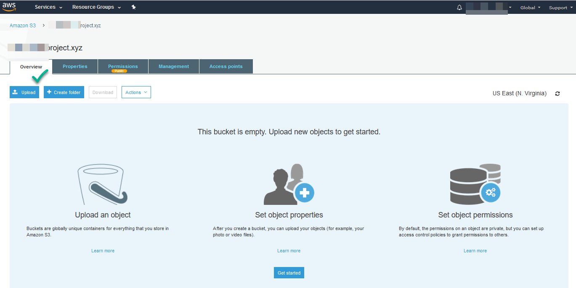Switch to the Properties tab

[x=75, y=66]
